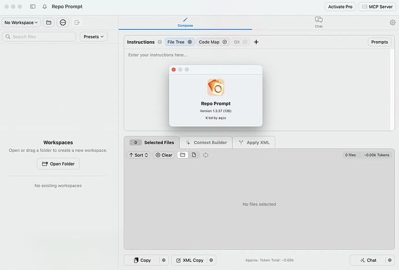Toggle the sidebar panel icon
The height and width of the screenshot is (270, 399).
tap(32, 6)
